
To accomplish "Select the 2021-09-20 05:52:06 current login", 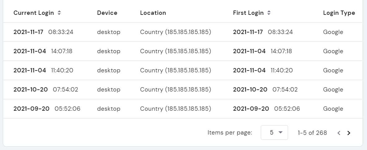I will coord(47,109).
